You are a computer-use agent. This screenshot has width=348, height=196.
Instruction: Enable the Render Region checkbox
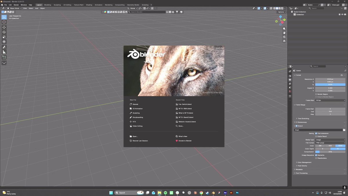point(316,94)
